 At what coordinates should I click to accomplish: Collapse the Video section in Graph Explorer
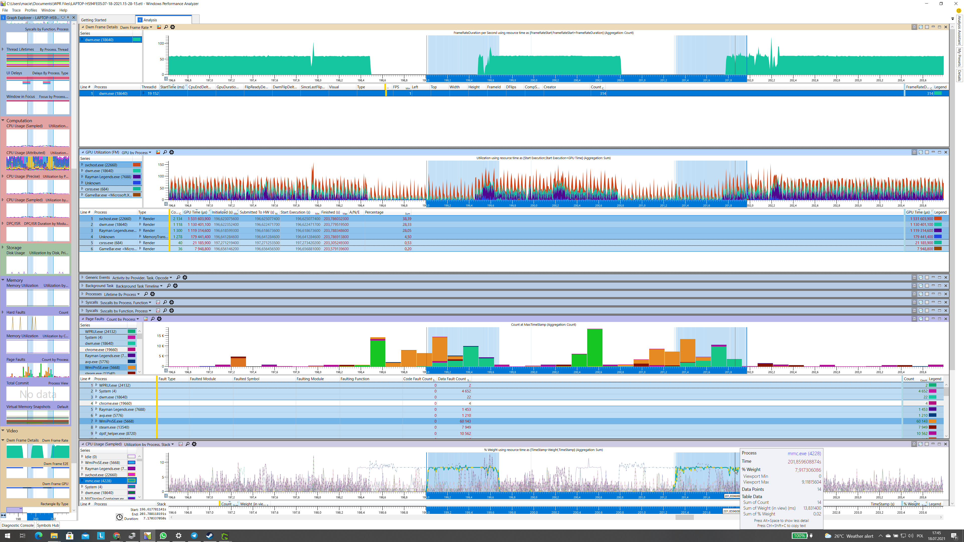[3, 431]
